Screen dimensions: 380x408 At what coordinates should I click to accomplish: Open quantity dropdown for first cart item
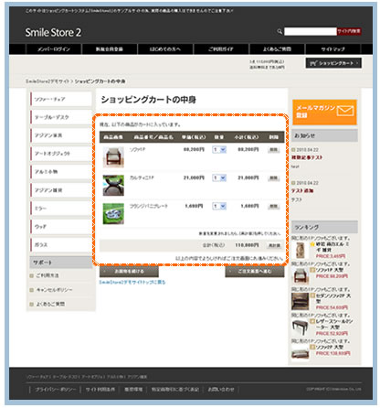tap(219, 150)
